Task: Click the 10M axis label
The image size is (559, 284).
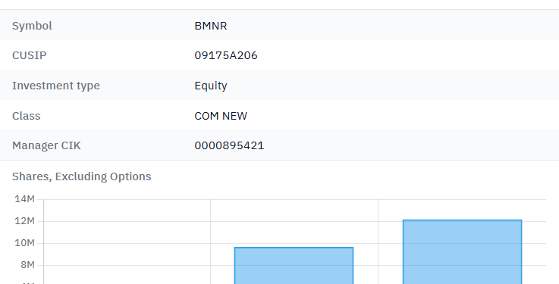Action: click(24, 243)
